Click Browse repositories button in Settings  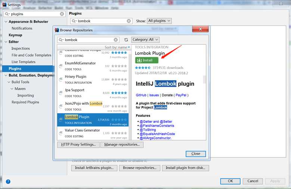140,168
